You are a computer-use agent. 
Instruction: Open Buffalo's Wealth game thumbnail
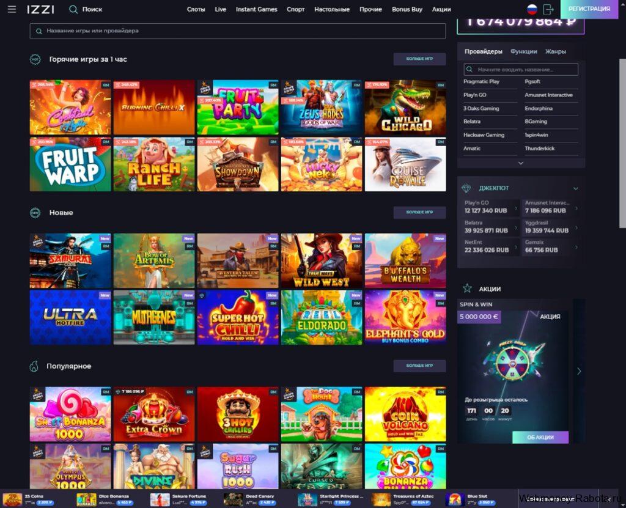405,261
